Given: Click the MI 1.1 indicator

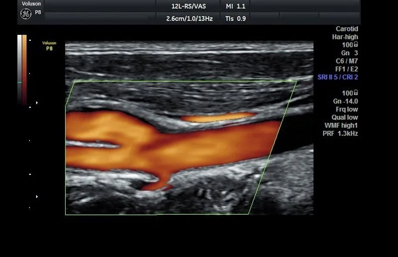Looking at the screenshot, I should click(x=235, y=6).
